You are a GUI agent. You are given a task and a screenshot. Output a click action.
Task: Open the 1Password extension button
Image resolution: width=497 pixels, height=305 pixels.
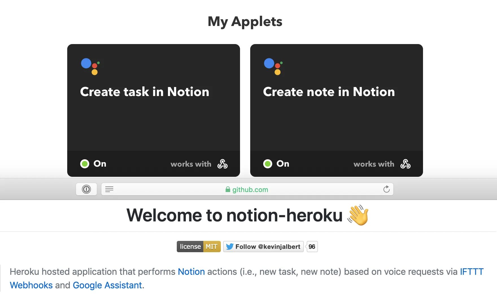[x=86, y=189]
